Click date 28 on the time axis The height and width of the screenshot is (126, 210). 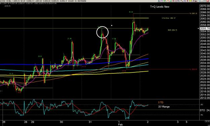26,122
